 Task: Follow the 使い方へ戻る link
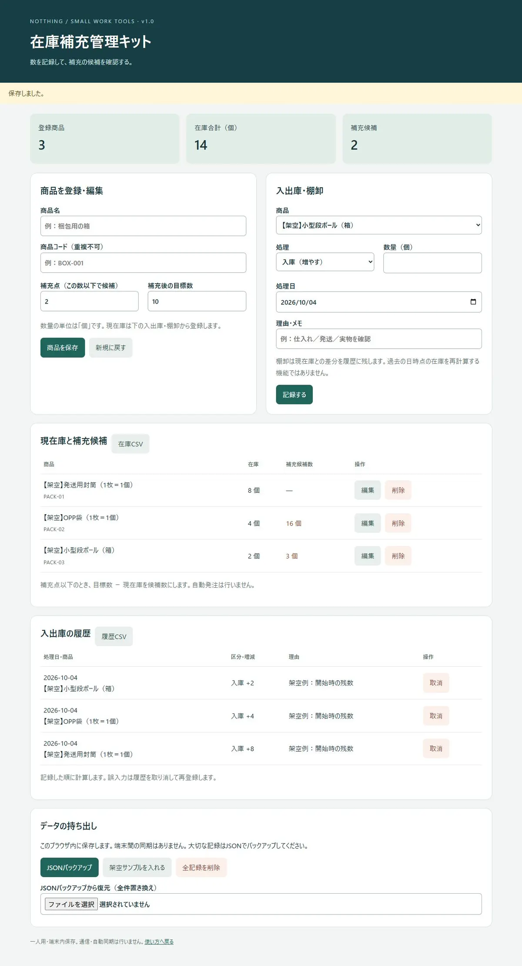(159, 941)
